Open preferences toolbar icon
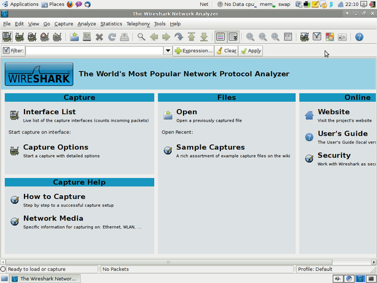The image size is (377, 283). click(342, 37)
